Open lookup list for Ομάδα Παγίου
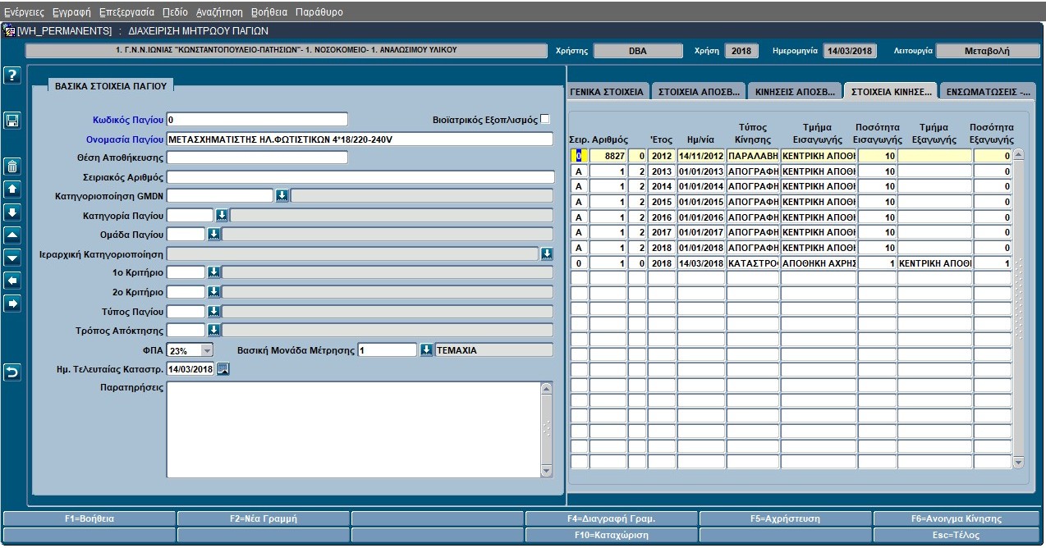The image size is (1046, 548). pyautogui.click(x=213, y=235)
